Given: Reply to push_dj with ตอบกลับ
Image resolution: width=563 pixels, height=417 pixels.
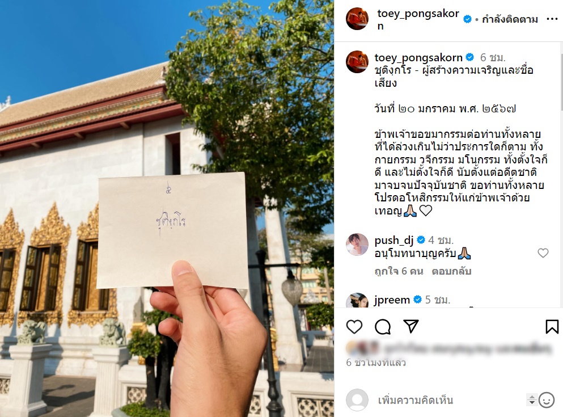Looking at the screenshot, I should [451, 271].
